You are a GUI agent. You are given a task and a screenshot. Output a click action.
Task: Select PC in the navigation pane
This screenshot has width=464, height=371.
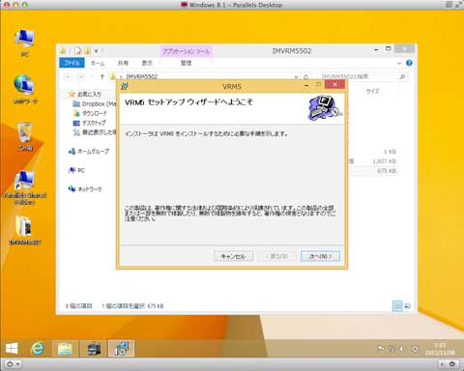tap(76, 170)
